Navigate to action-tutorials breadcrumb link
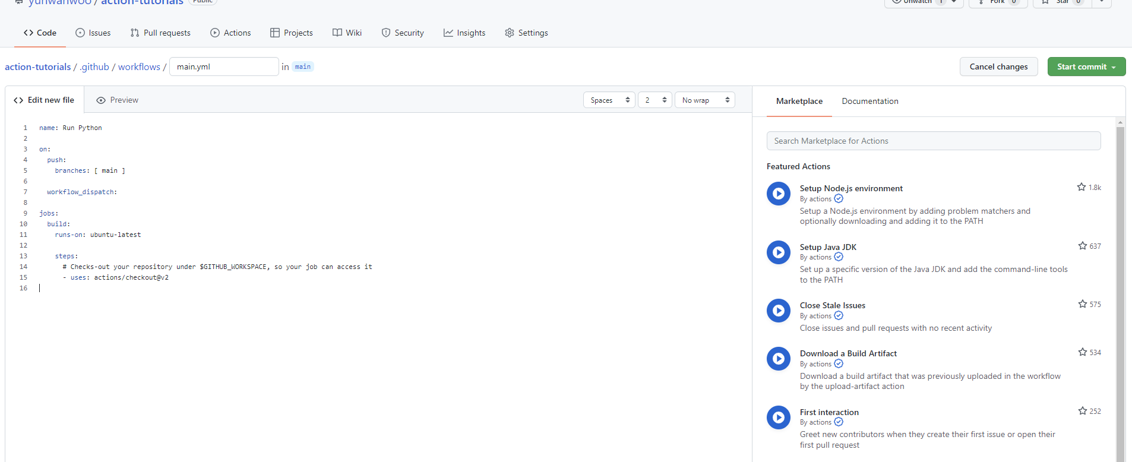 [38, 67]
